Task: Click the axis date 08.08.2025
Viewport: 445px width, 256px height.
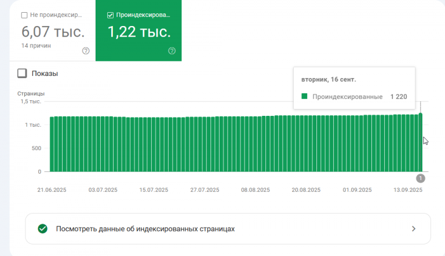Action: 256,190
